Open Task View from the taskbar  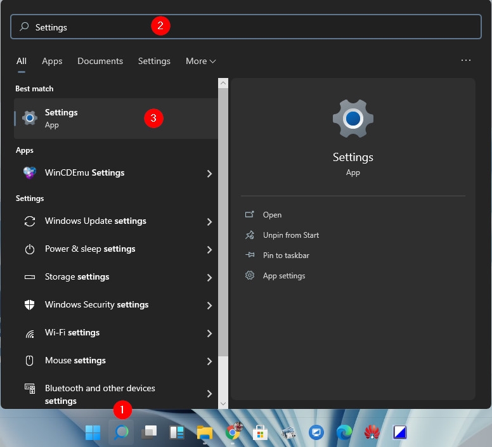click(x=149, y=432)
